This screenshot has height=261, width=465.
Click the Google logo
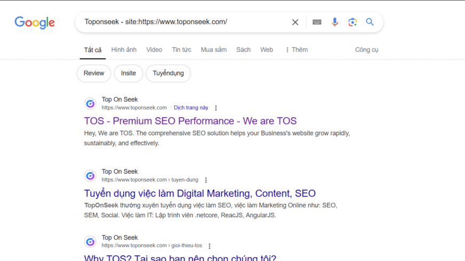pos(35,22)
